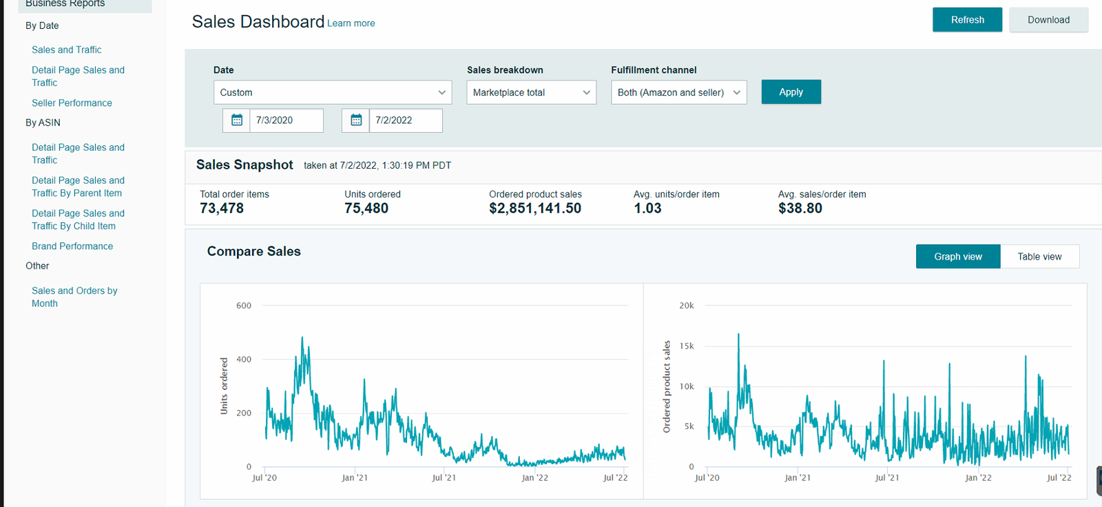Open the start date calendar icon
1102x507 pixels.
coord(236,121)
